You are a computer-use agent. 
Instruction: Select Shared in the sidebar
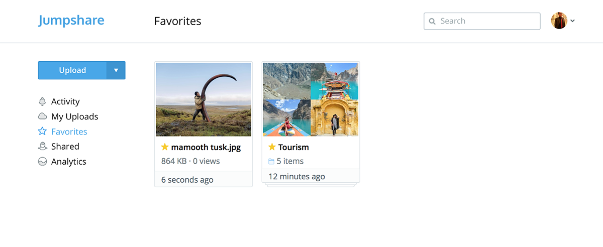tap(65, 147)
